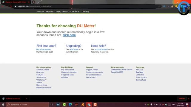This screenshot has width=191, height=107.
Task: Reload the current page
Action: click(11, 7)
